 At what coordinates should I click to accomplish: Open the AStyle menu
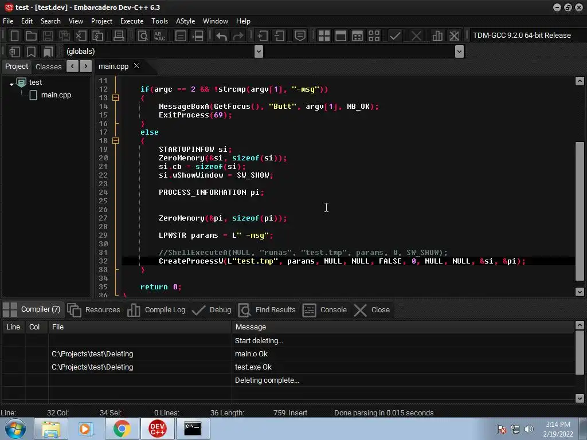(185, 21)
